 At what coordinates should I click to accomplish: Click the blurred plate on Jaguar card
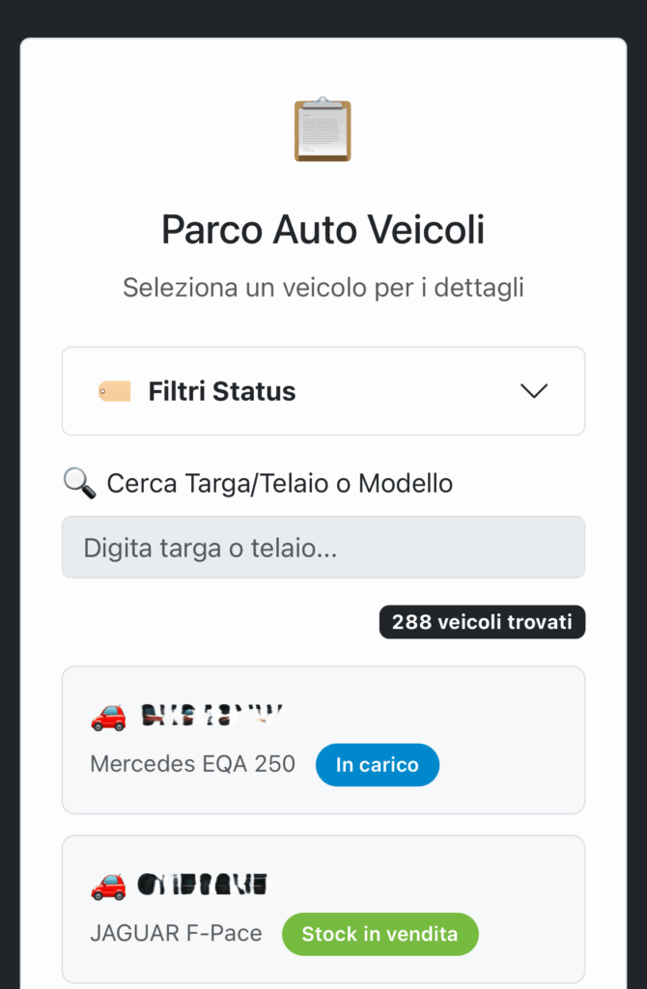click(x=202, y=885)
